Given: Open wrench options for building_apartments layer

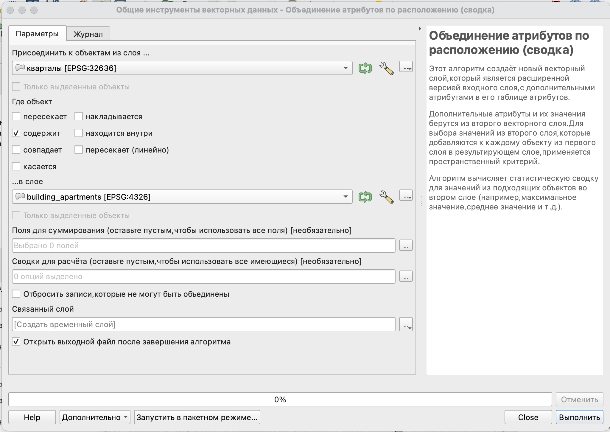Looking at the screenshot, I should [386, 197].
